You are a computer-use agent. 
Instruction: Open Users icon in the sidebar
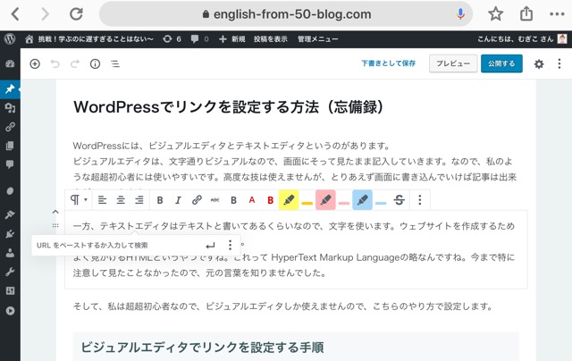pos(10,253)
